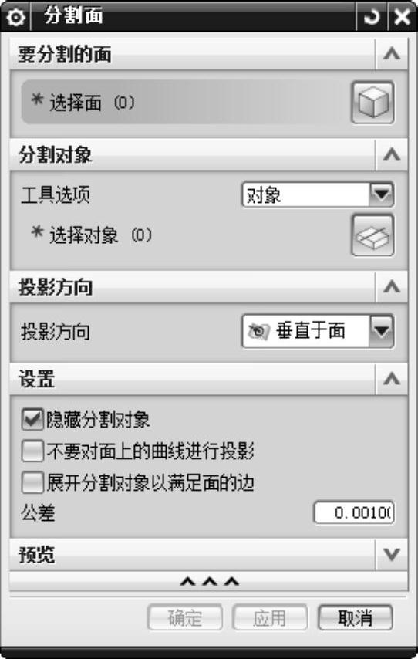This screenshot has height=659, width=418.
Task: Open the 投影方向 dropdown arrow
Action: pos(382,331)
